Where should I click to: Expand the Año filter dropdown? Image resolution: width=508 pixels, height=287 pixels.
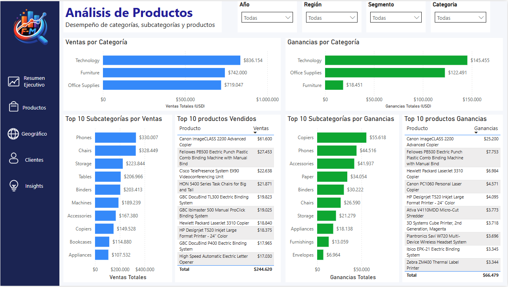click(267, 17)
